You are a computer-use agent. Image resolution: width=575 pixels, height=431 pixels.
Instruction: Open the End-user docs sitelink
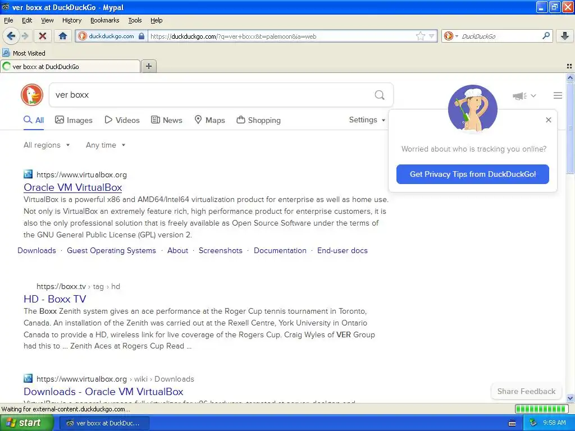[342, 250]
